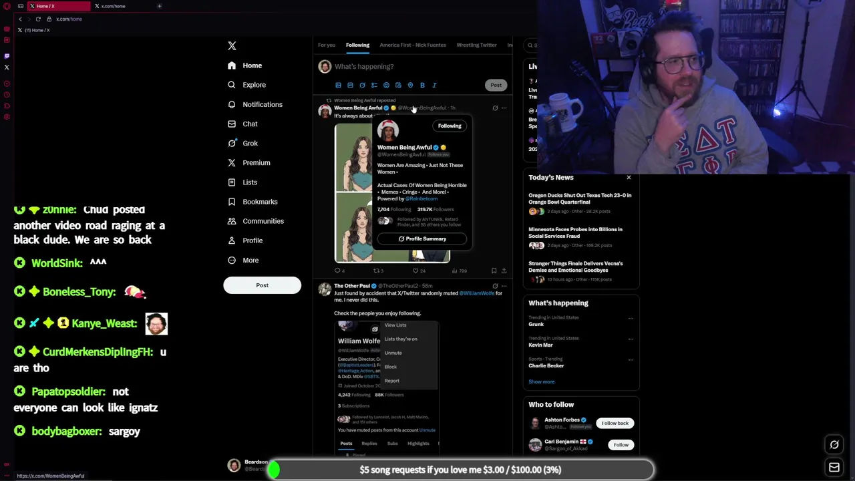Open Notifications in the X sidebar
The width and height of the screenshot is (855, 481).
pos(254,104)
